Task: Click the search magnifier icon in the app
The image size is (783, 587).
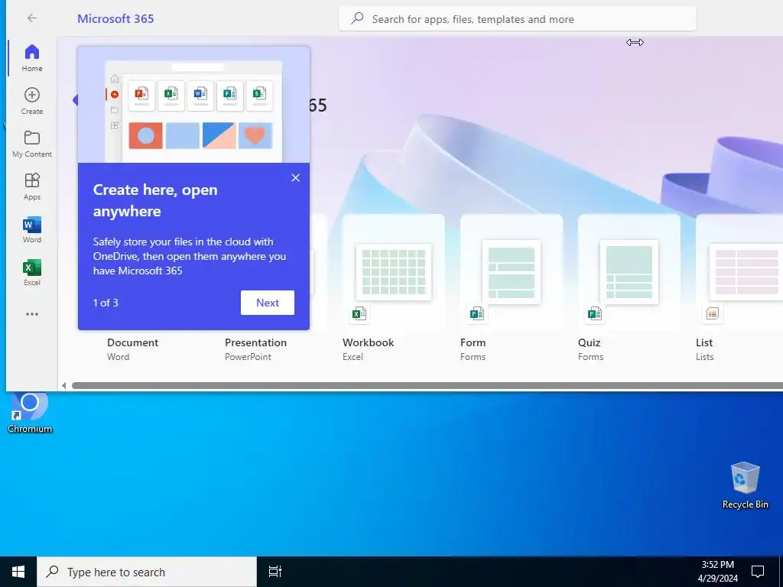Action: click(x=357, y=19)
